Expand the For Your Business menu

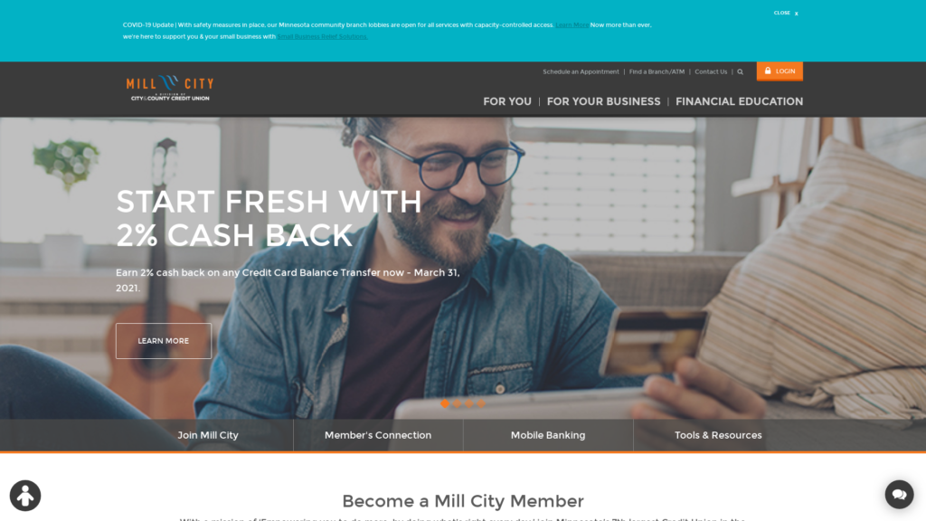pos(603,101)
